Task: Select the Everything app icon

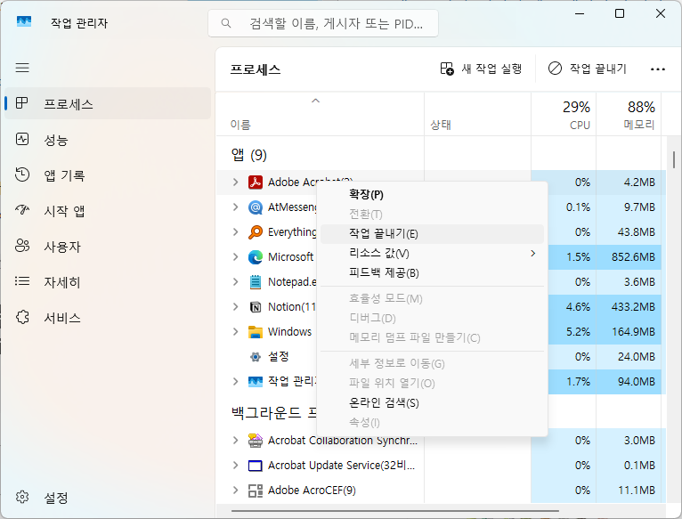Action: (x=256, y=231)
